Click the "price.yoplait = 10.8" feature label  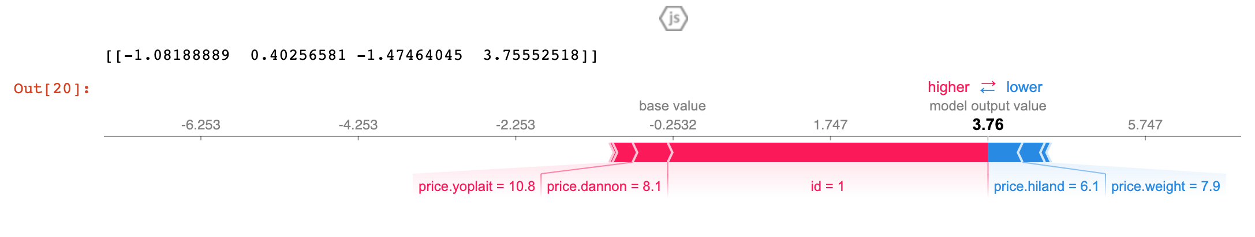(476, 186)
